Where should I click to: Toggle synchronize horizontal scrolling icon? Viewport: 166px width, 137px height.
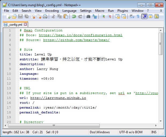click(x=123, y=17)
